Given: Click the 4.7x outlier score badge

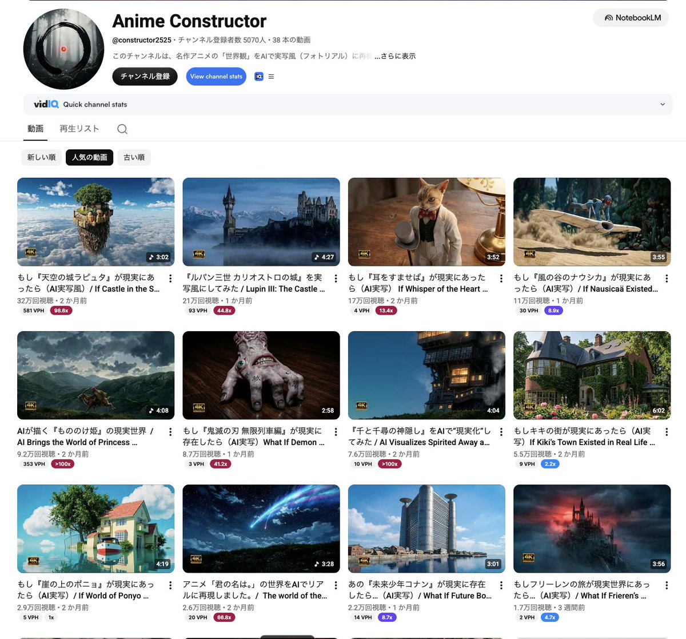Looking at the screenshot, I should coord(550,617).
